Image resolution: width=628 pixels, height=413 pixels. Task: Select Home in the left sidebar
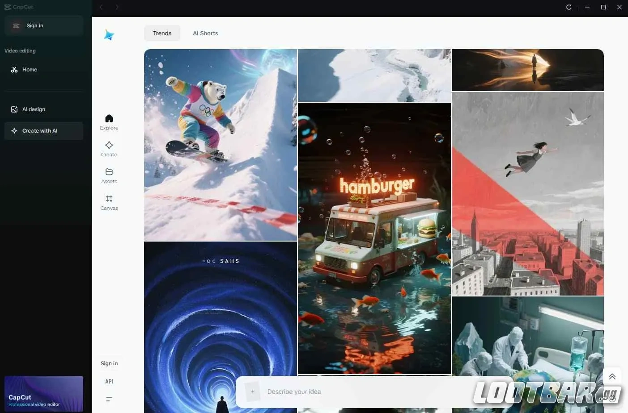click(30, 70)
